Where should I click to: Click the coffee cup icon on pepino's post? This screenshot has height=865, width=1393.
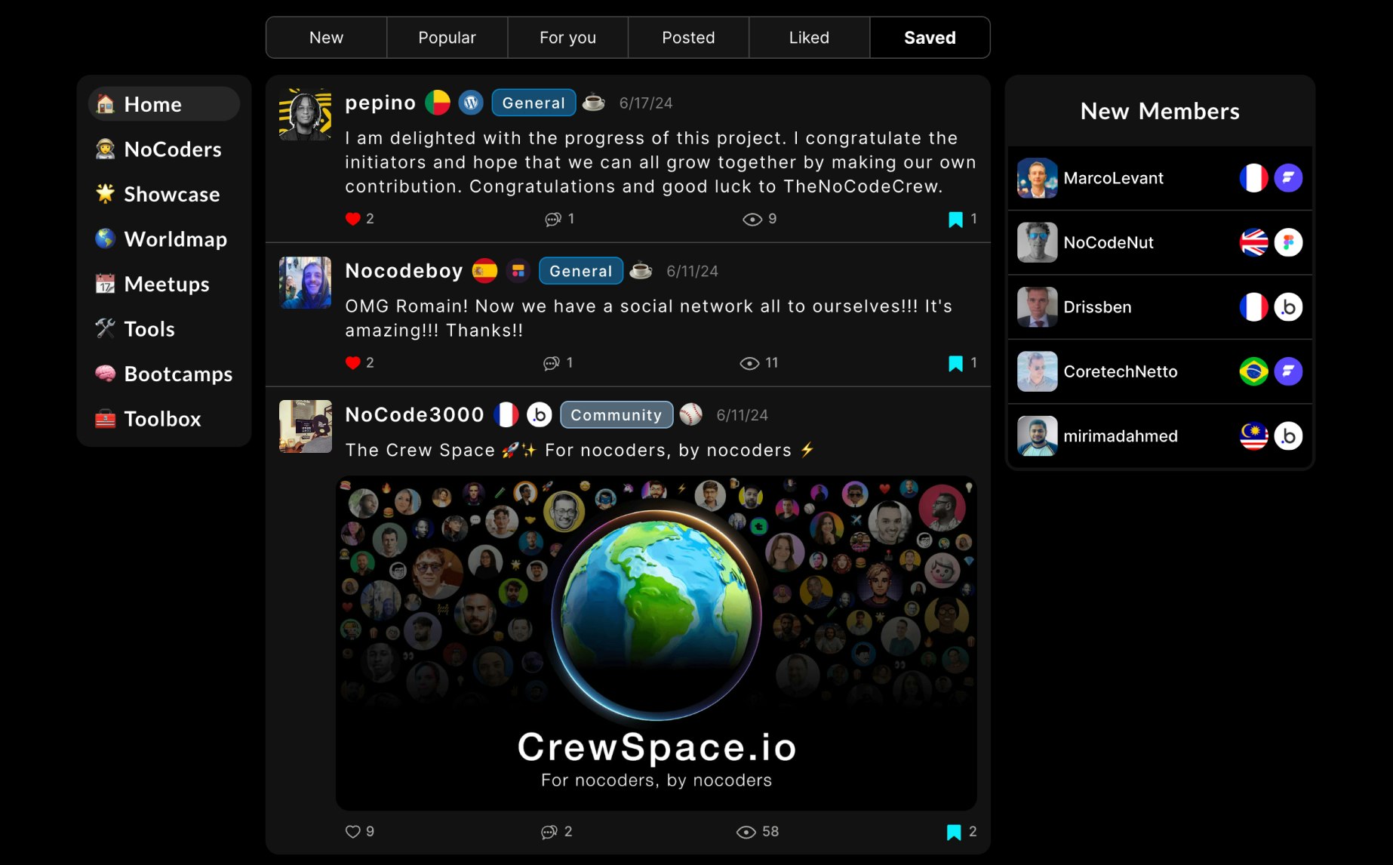tap(594, 102)
